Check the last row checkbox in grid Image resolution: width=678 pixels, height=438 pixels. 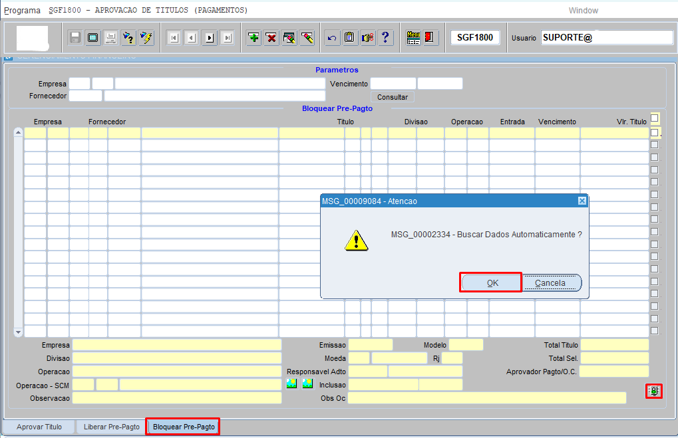655,330
